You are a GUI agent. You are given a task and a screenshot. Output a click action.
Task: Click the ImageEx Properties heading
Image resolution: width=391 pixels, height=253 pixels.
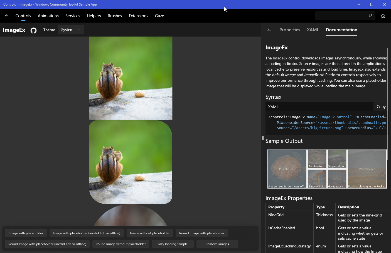[289, 198]
